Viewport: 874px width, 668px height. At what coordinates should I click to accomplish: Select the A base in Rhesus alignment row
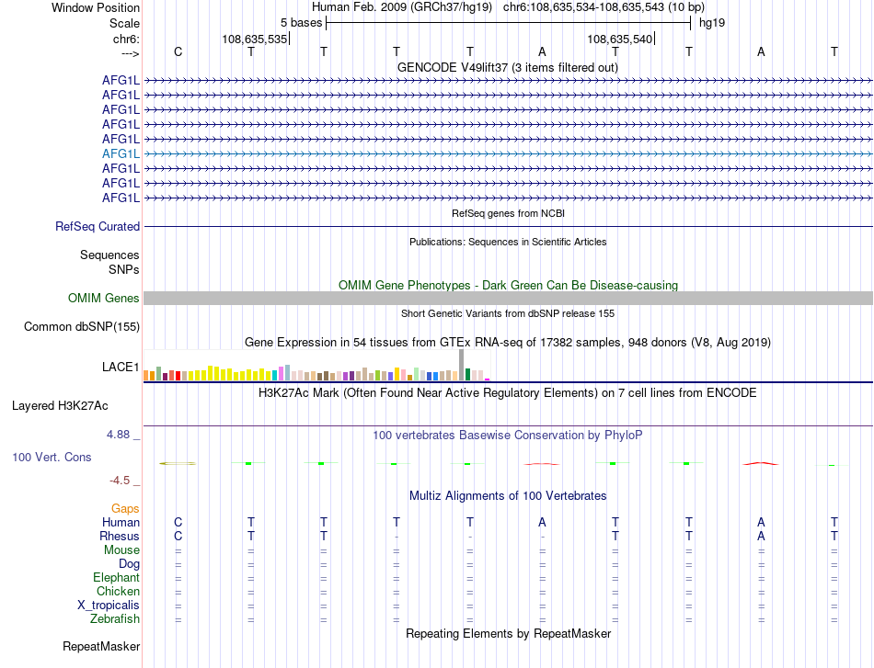coord(761,536)
